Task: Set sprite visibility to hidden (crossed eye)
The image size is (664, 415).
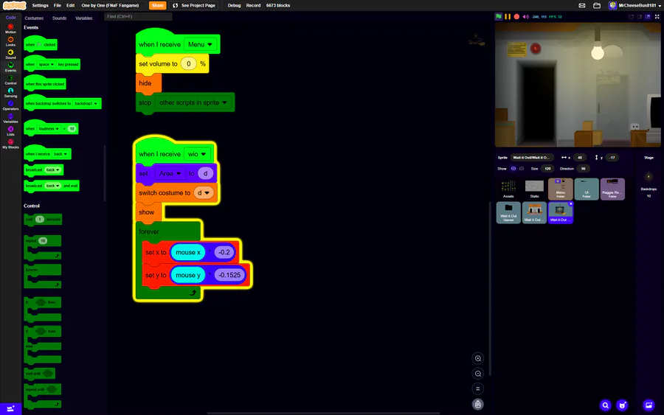Action: click(x=522, y=168)
